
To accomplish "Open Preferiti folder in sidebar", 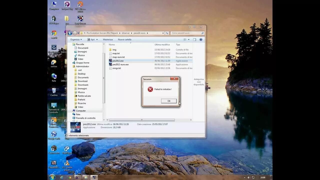I will tap(81, 100).
